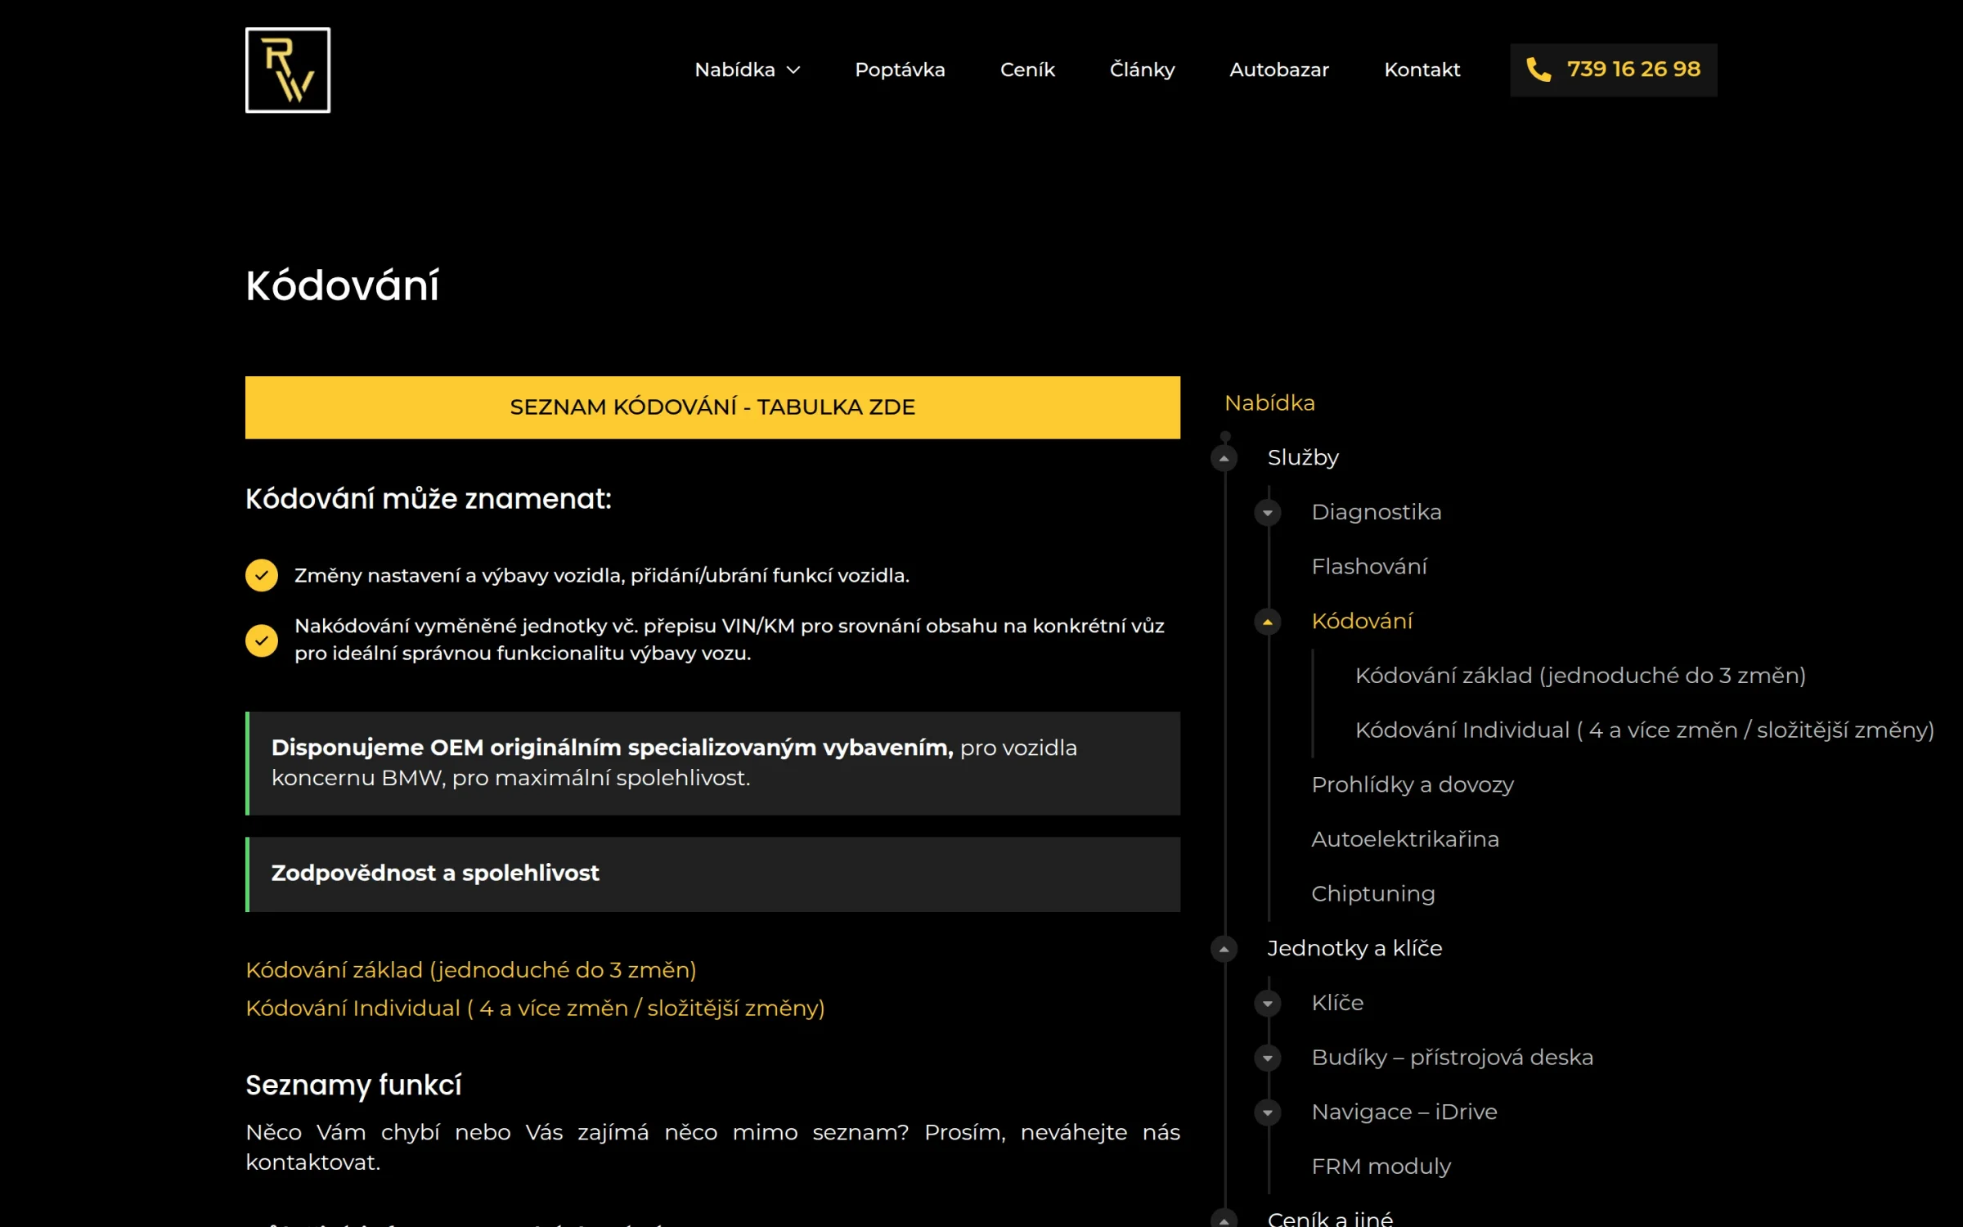Open the Chiptuning sidebar link

pyautogui.click(x=1373, y=893)
